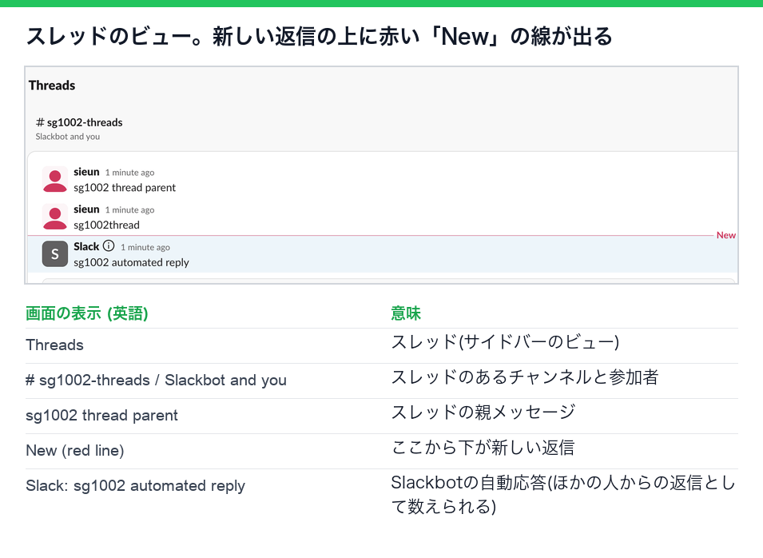Click timestamp of the Slack automated reply
Screen dimensions: 763x558
pyautogui.click(x=145, y=247)
